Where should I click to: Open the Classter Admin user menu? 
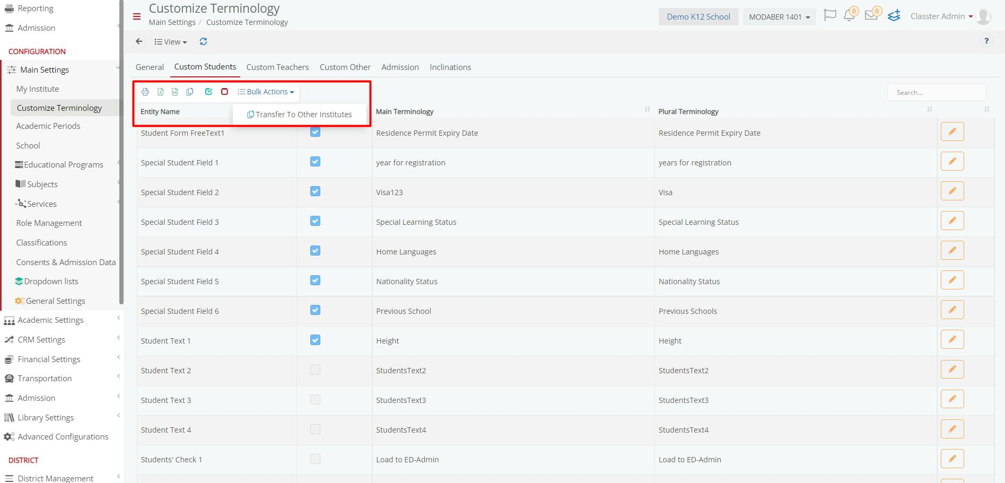coord(941,16)
